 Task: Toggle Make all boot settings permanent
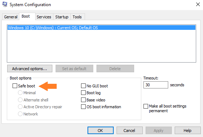(146, 106)
